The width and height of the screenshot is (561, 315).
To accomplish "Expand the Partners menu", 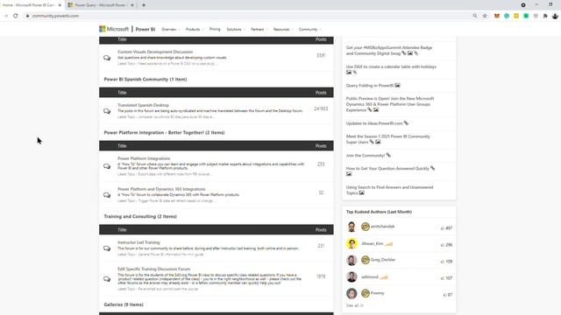I will point(259,29).
